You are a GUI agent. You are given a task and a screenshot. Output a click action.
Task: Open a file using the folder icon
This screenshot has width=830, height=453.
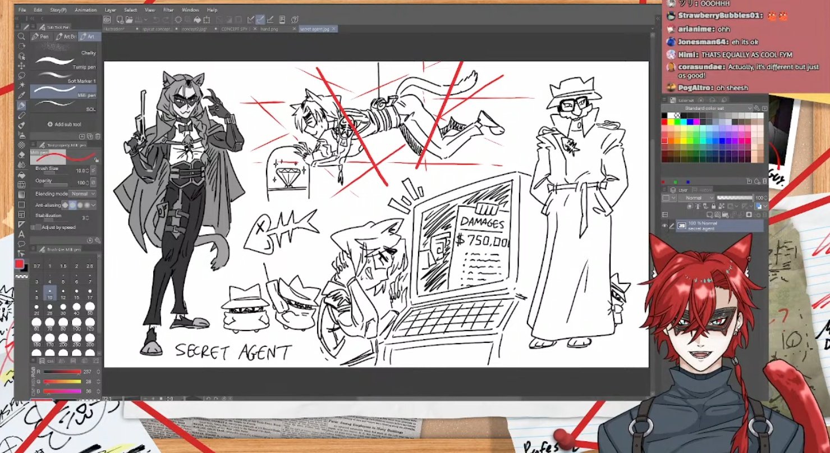129,20
